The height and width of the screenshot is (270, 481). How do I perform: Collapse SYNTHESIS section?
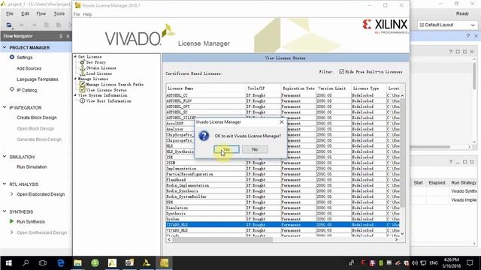point(5,211)
